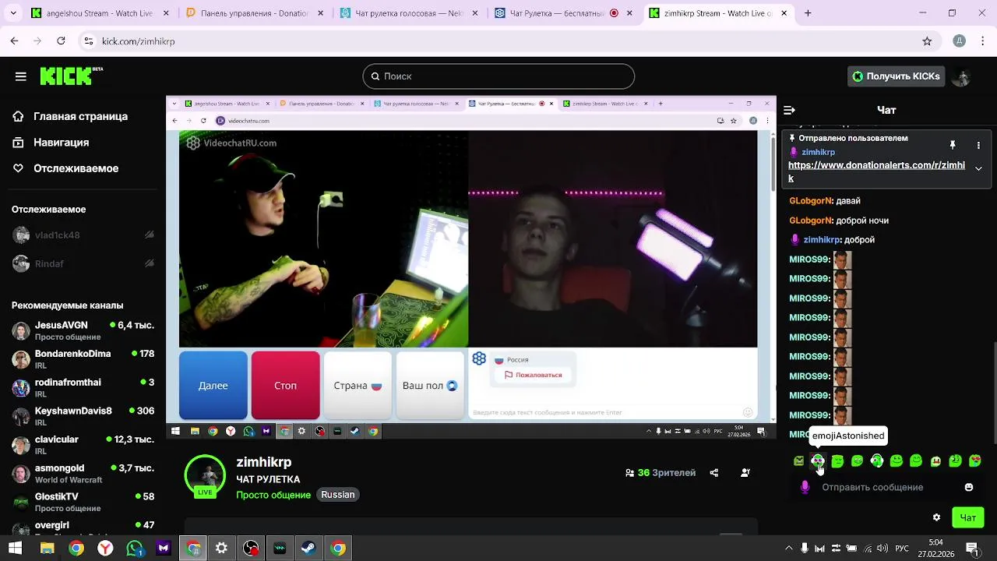The width and height of the screenshot is (997, 561).
Task: Open a new Chrome tab
Action: point(808,13)
